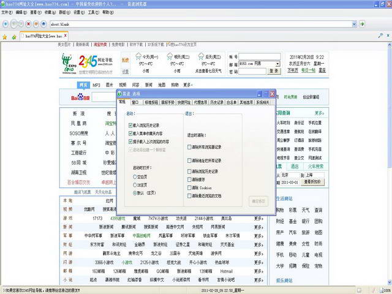392x294 pixels.
Task: Expand 更多» on the 游戏 row
Action: click(x=258, y=219)
